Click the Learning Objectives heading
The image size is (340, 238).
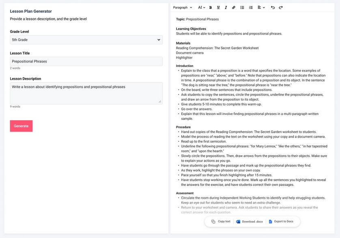(x=191, y=29)
